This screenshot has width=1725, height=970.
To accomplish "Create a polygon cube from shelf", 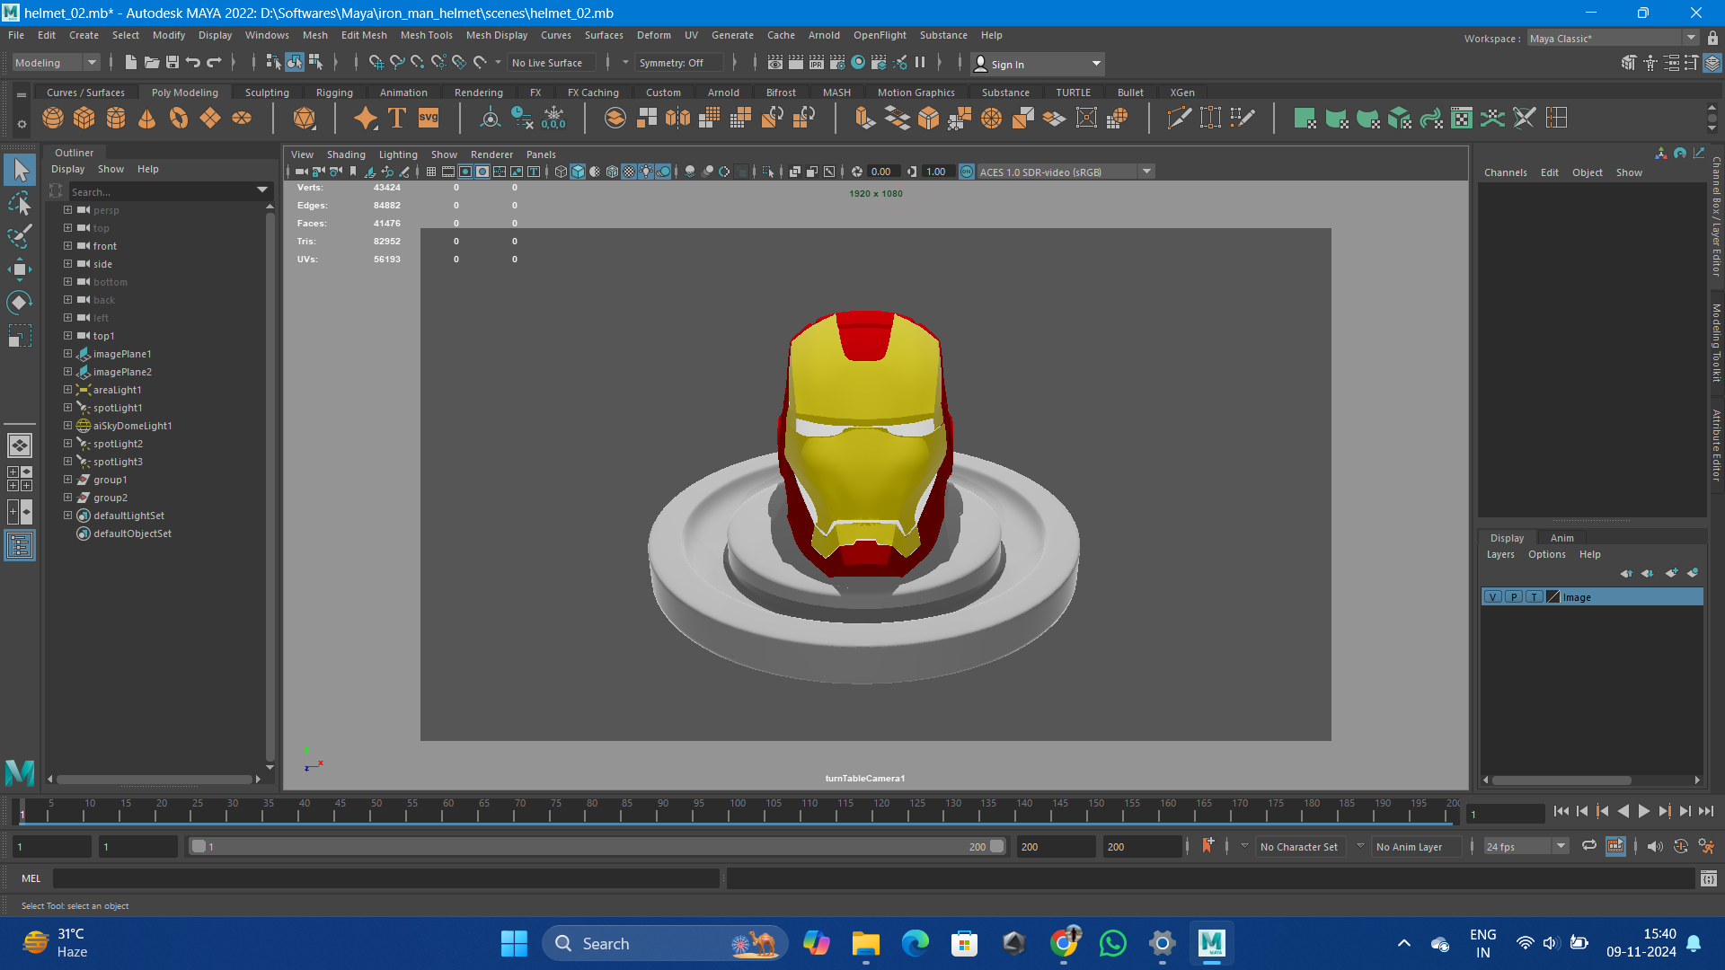I will click(x=84, y=118).
